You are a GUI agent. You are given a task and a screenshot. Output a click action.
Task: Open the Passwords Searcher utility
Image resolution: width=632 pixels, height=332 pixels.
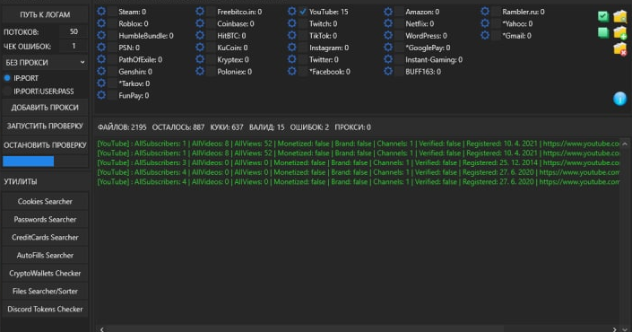45,219
